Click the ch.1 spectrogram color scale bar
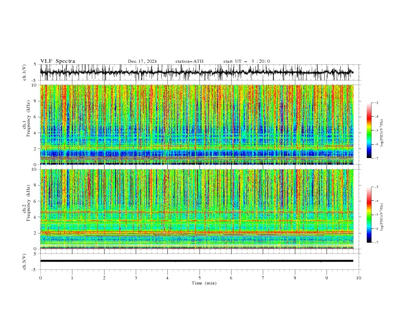This screenshot has height=312, width=404. 369,131
